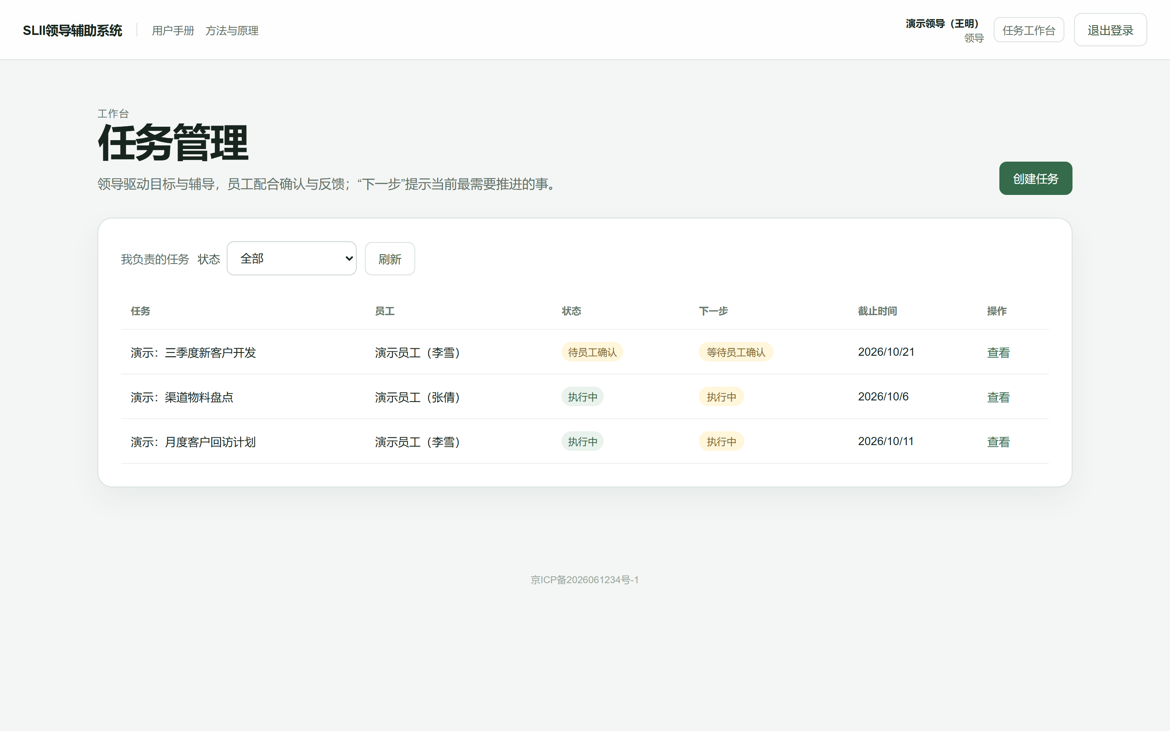The height and width of the screenshot is (731, 1170).
Task: Click the 员工 column header
Action: (385, 311)
